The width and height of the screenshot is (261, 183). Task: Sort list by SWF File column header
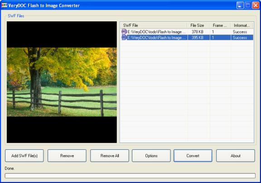(153, 25)
